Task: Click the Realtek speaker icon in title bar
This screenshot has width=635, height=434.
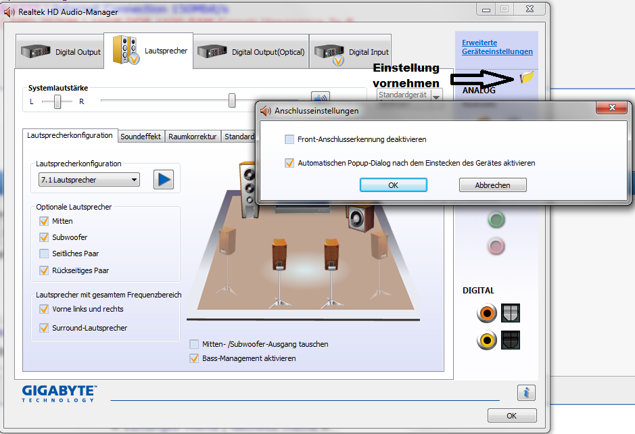Action: click(9, 12)
